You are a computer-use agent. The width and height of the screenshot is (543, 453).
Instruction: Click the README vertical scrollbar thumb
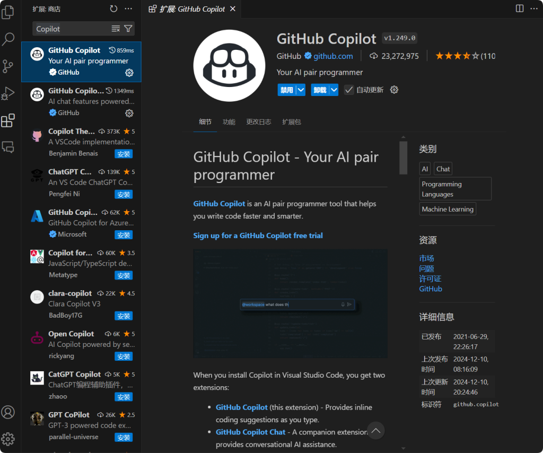pyautogui.click(x=404, y=158)
